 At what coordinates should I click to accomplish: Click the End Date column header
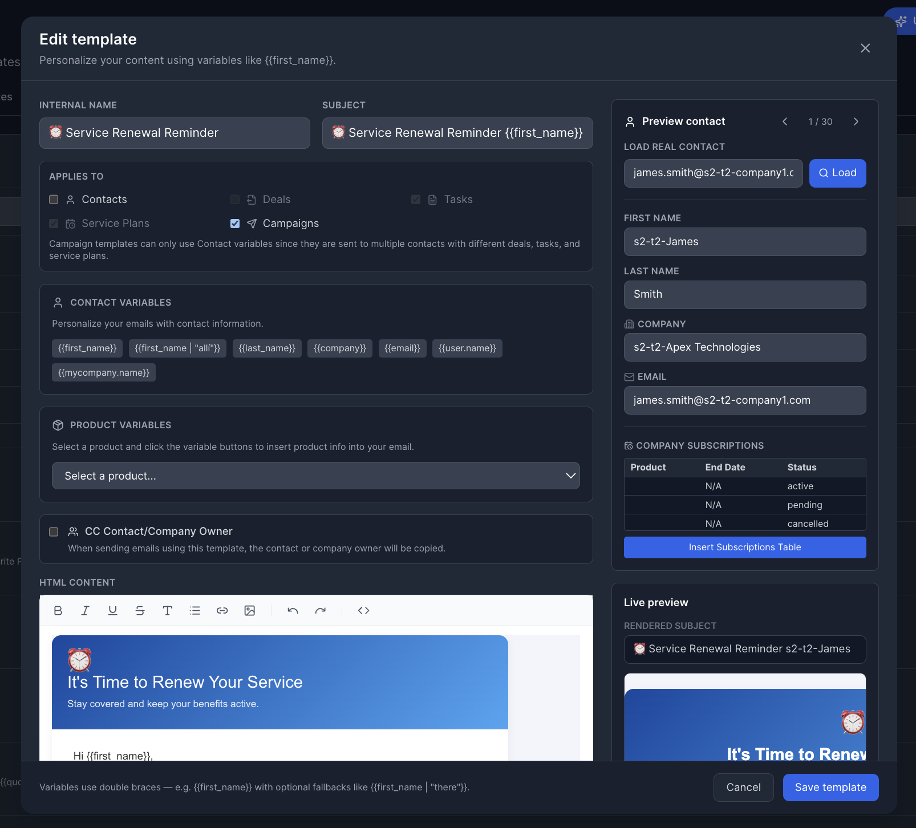(725, 468)
